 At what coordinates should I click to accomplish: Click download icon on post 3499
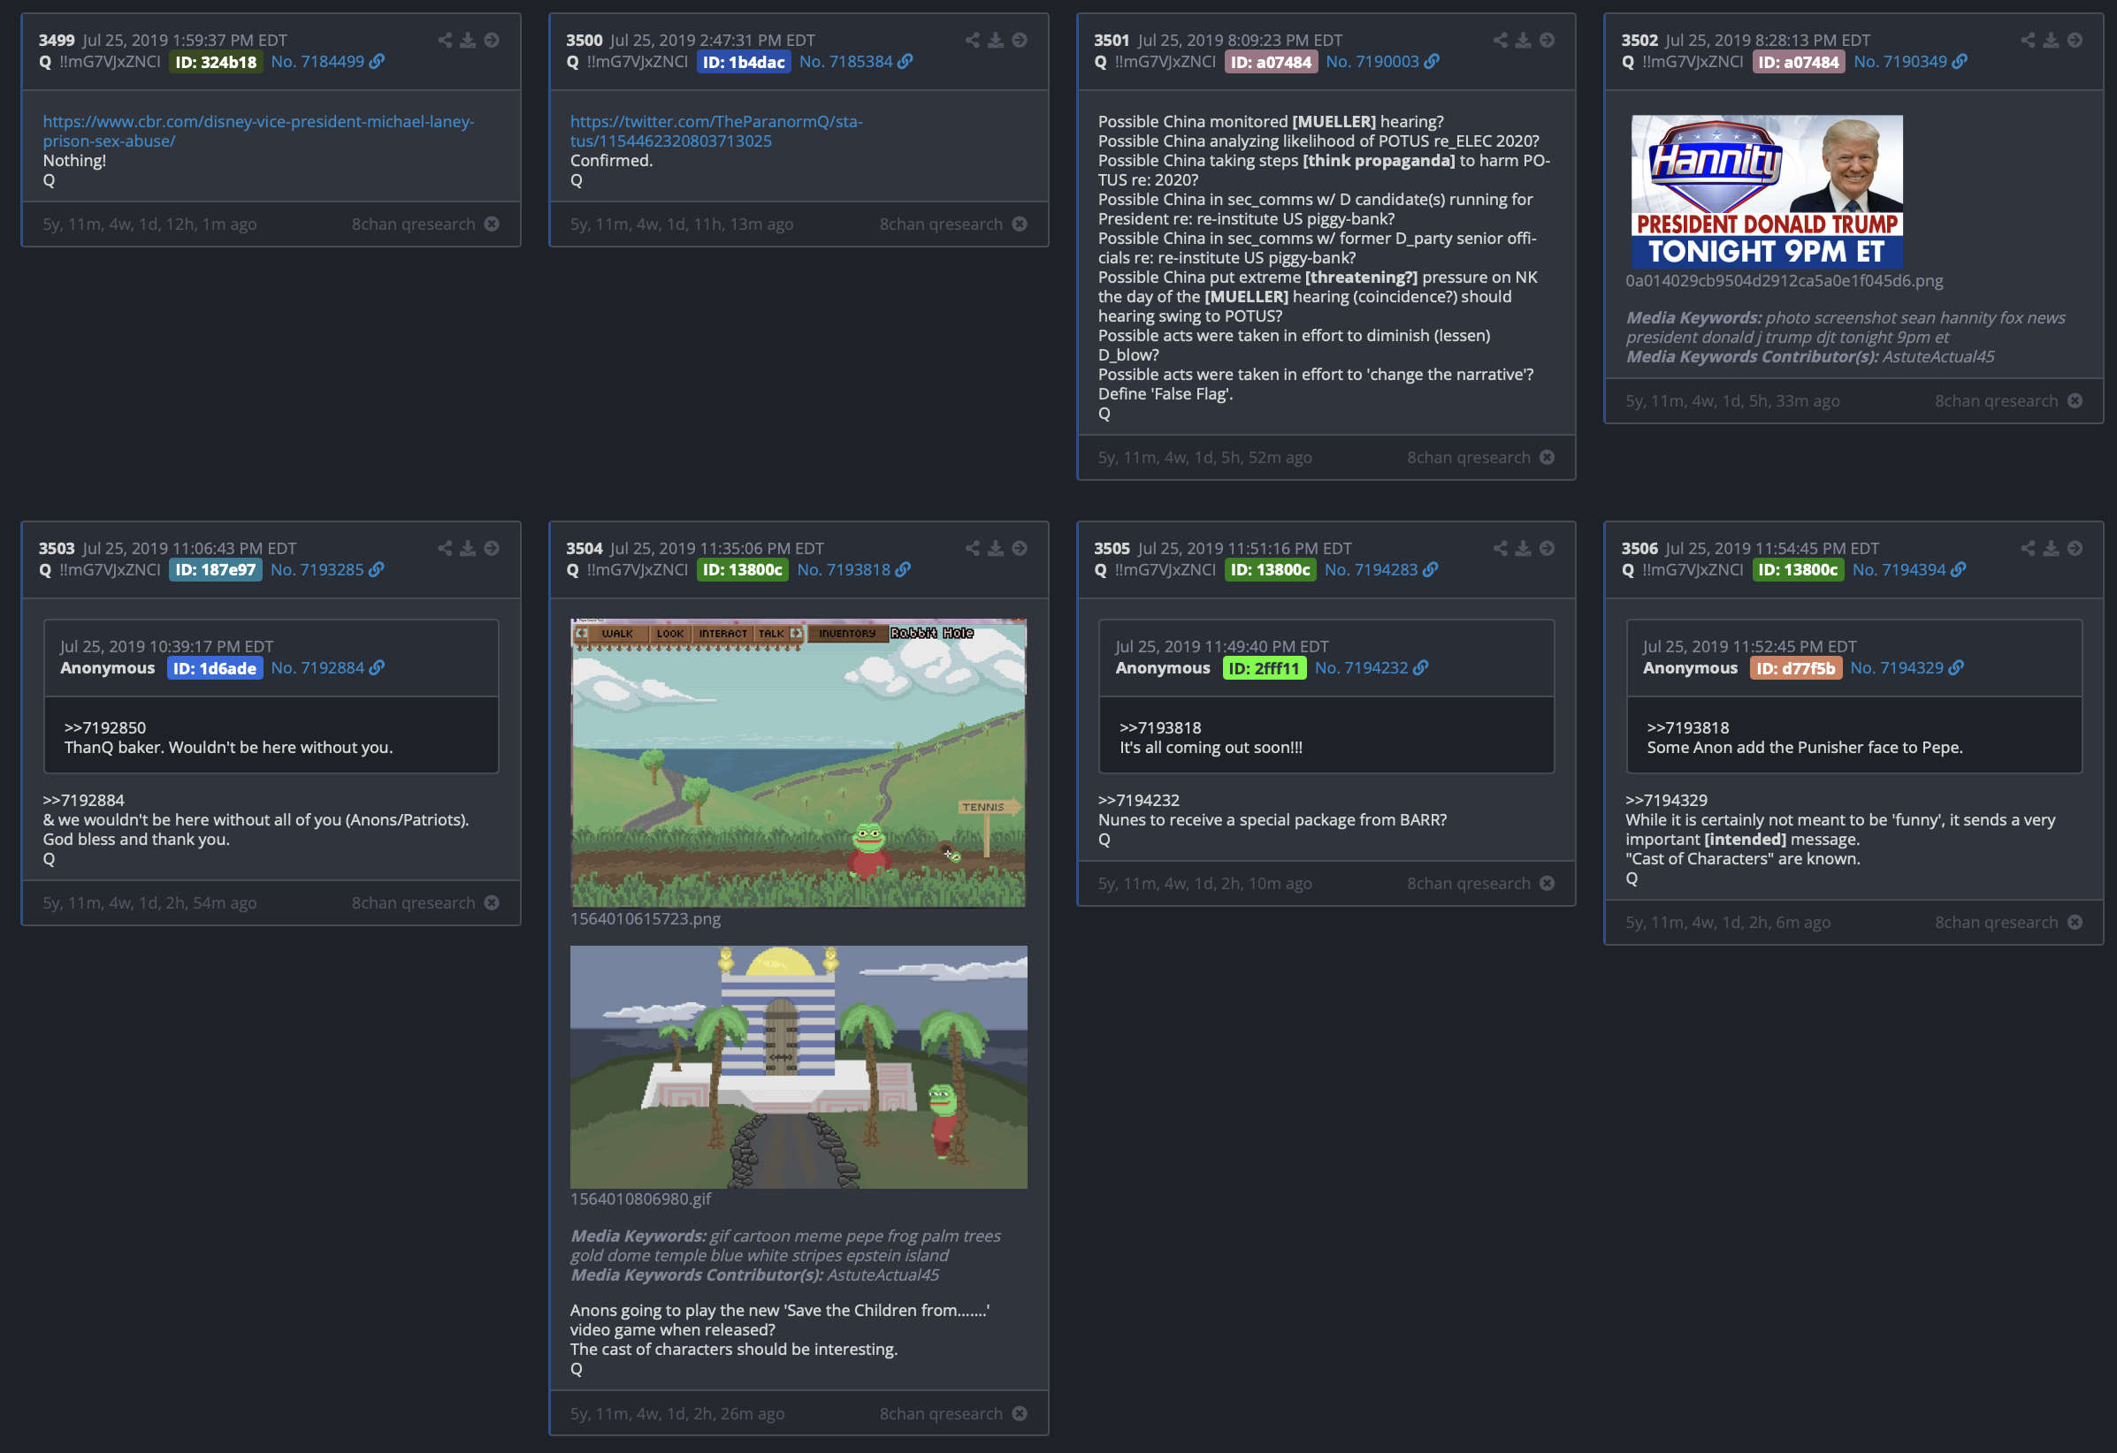click(467, 40)
